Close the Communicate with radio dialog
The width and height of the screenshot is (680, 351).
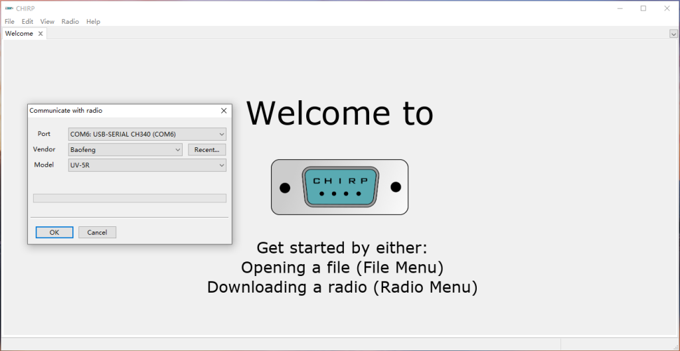[x=224, y=111]
